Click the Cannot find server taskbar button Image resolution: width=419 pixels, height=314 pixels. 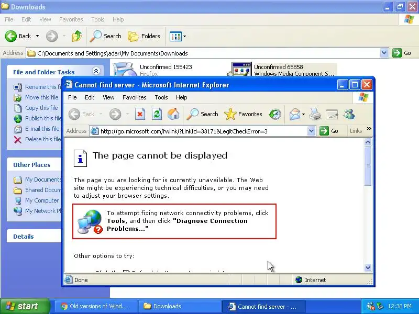[263, 306]
